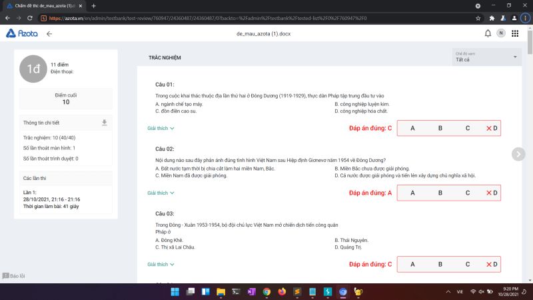Click browser forward arrow

(19, 19)
